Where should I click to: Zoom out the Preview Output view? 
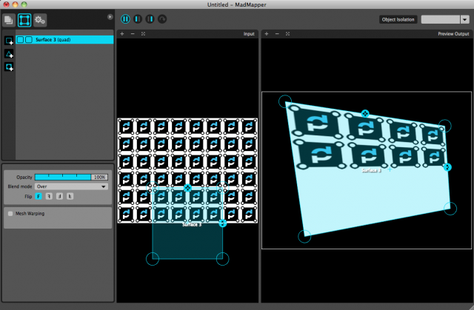pos(276,34)
